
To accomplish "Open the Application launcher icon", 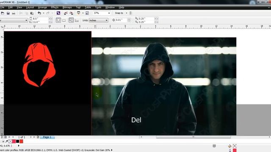I will pyautogui.click(x=79, y=13).
